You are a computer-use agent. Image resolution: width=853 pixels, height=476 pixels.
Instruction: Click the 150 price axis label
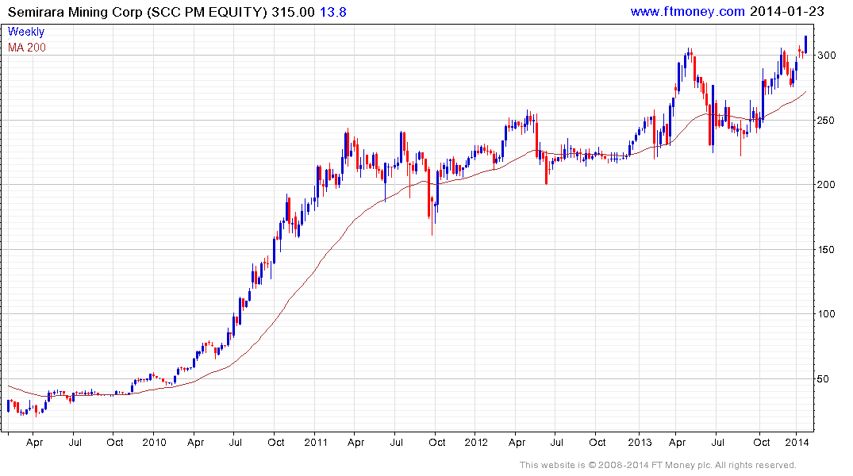826,250
